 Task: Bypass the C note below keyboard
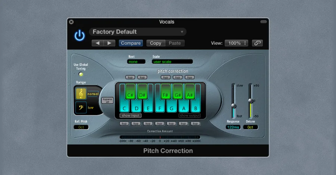124,124
